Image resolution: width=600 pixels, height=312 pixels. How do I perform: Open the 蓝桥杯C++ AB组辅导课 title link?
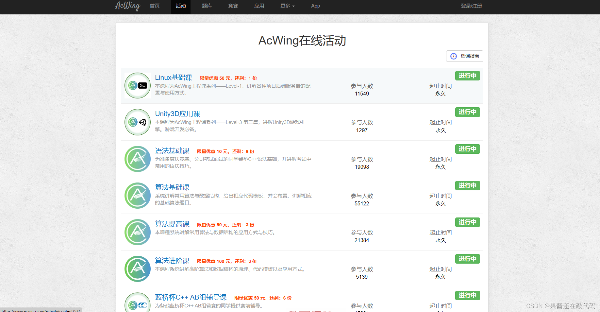(191, 297)
